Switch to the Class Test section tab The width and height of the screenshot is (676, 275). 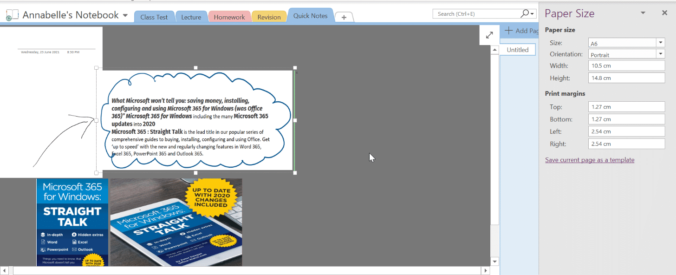point(154,17)
